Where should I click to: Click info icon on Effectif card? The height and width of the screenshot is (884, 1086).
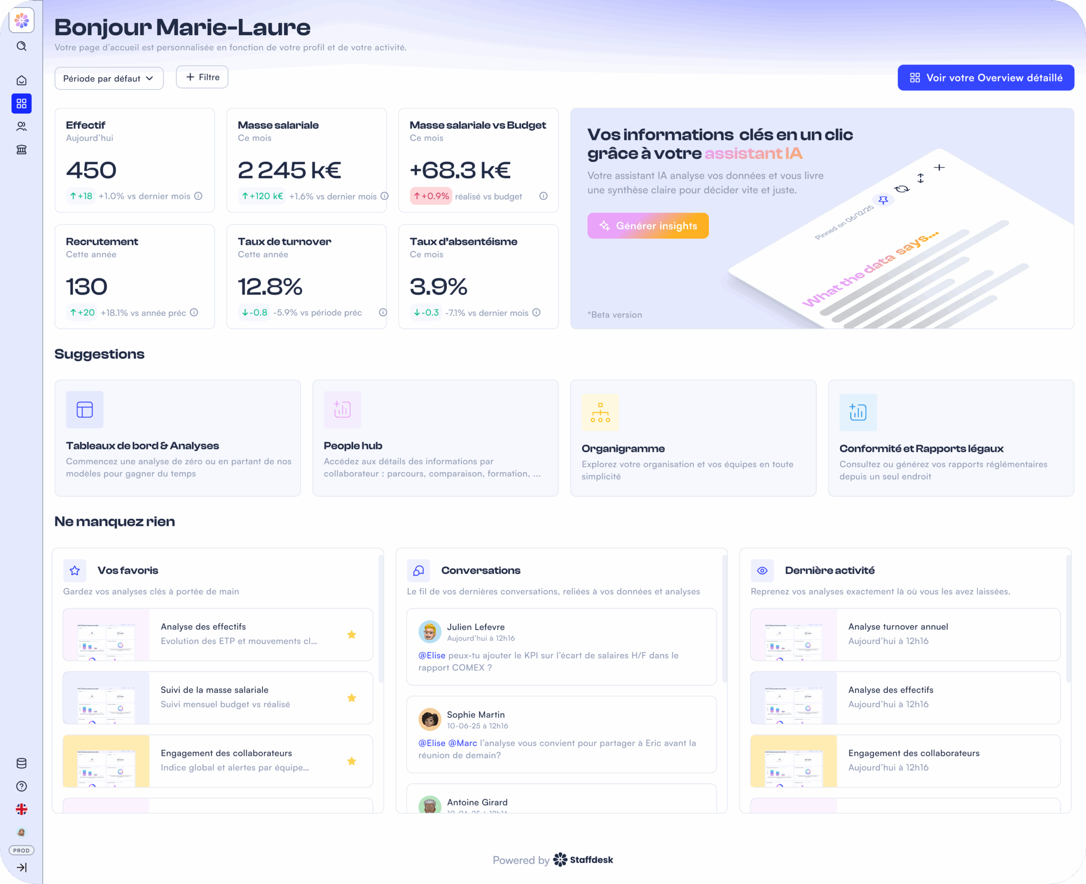coord(199,196)
